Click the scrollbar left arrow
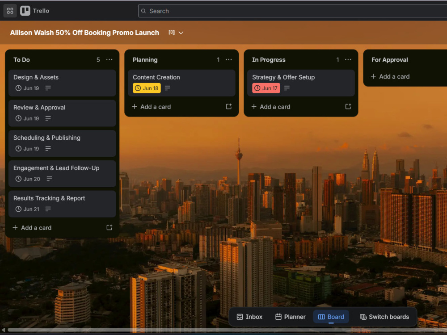Image resolution: width=447 pixels, height=335 pixels. click(3, 330)
